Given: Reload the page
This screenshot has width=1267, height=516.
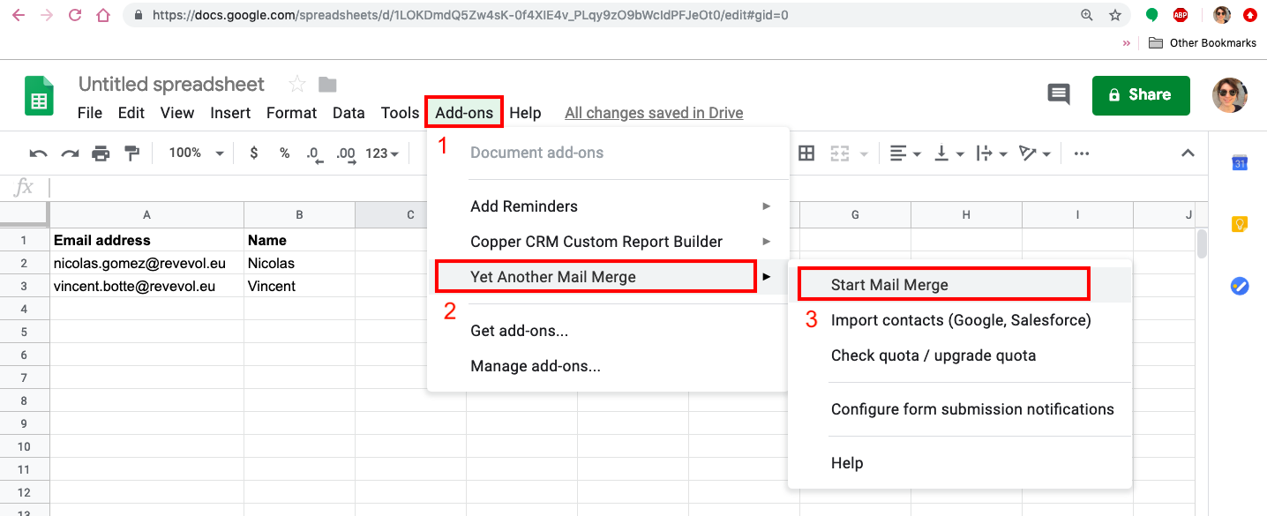Looking at the screenshot, I should [x=75, y=15].
